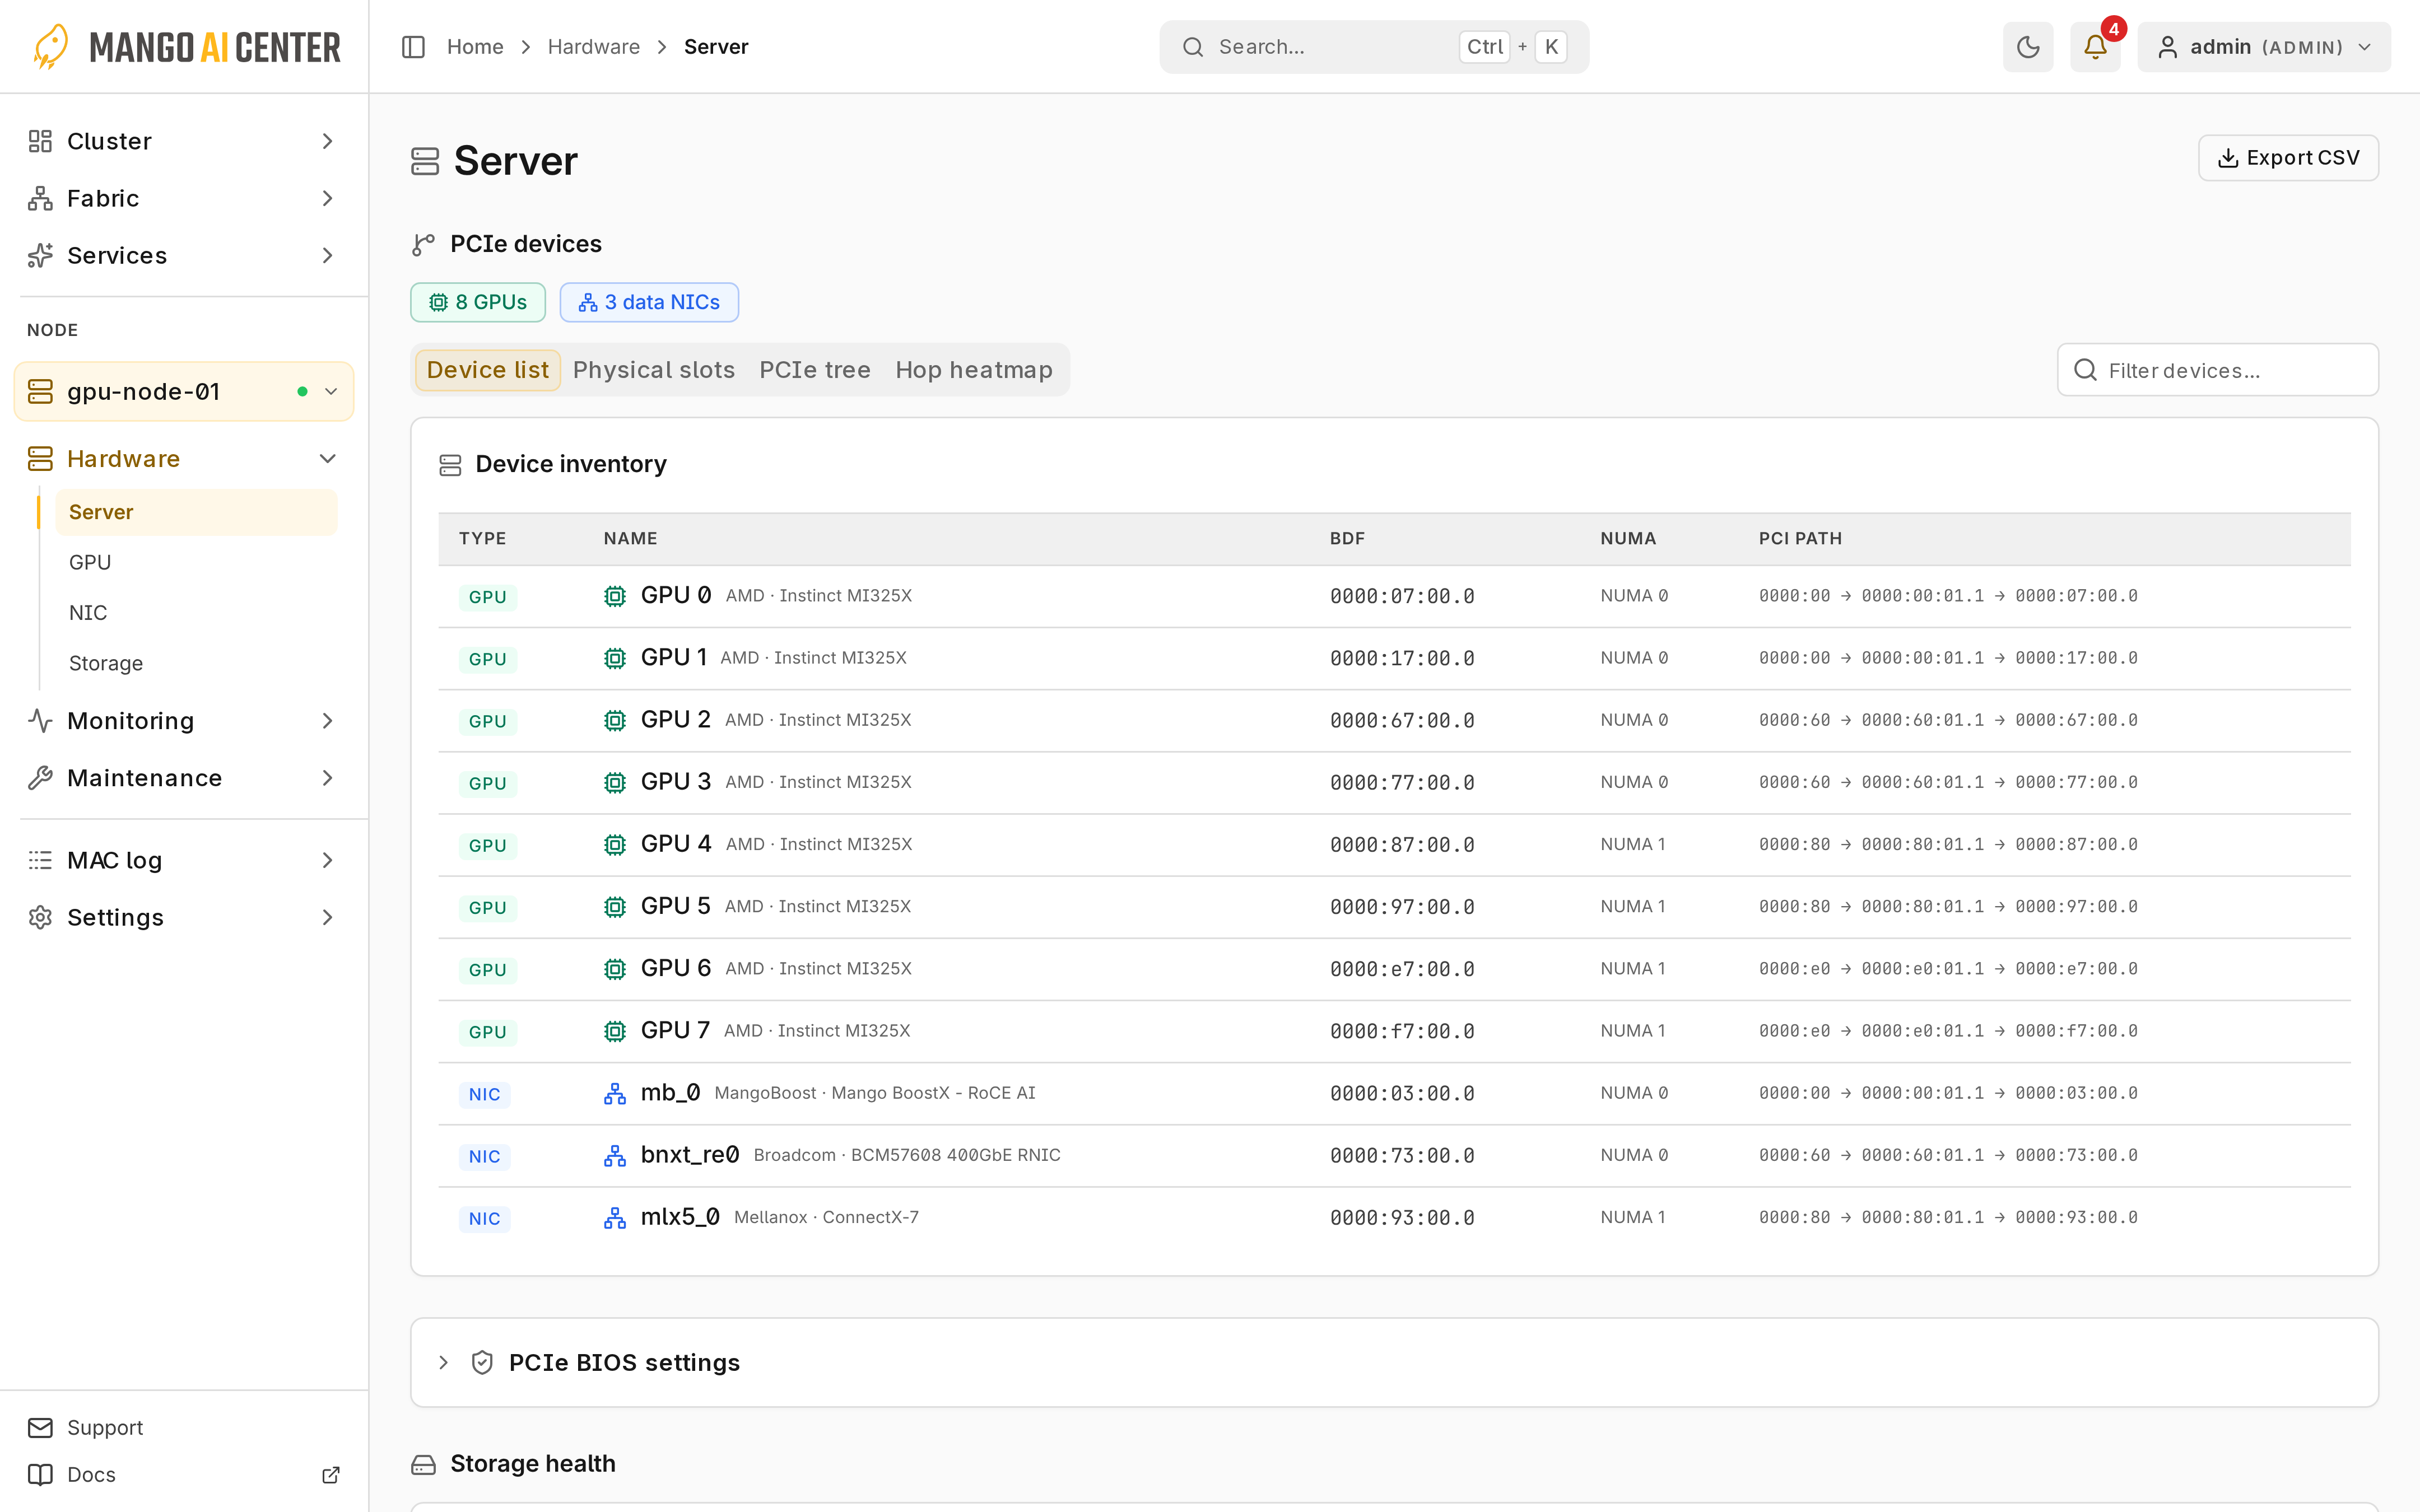Click the 8 GPUs filter badge

[478, 302]
